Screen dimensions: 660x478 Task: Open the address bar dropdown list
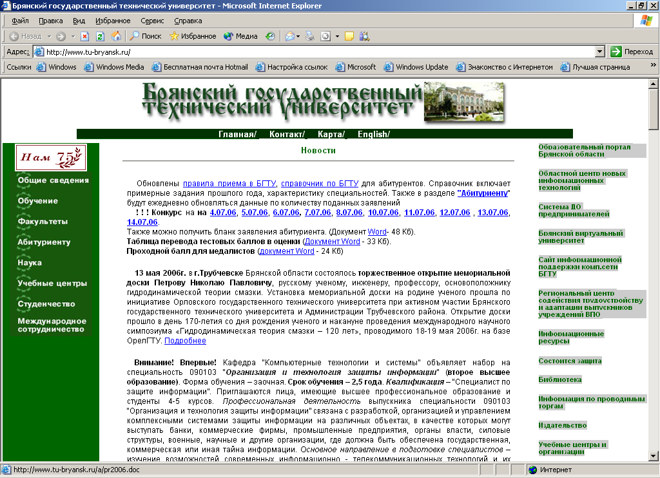[x=600, y=52]
